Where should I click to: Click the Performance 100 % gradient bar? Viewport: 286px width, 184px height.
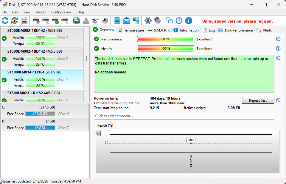click(x=165, y=39)
